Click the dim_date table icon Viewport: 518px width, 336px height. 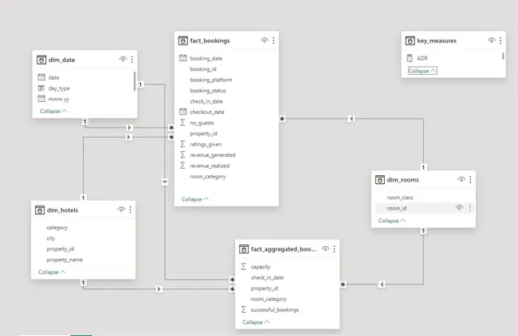(x=41, y=60)
